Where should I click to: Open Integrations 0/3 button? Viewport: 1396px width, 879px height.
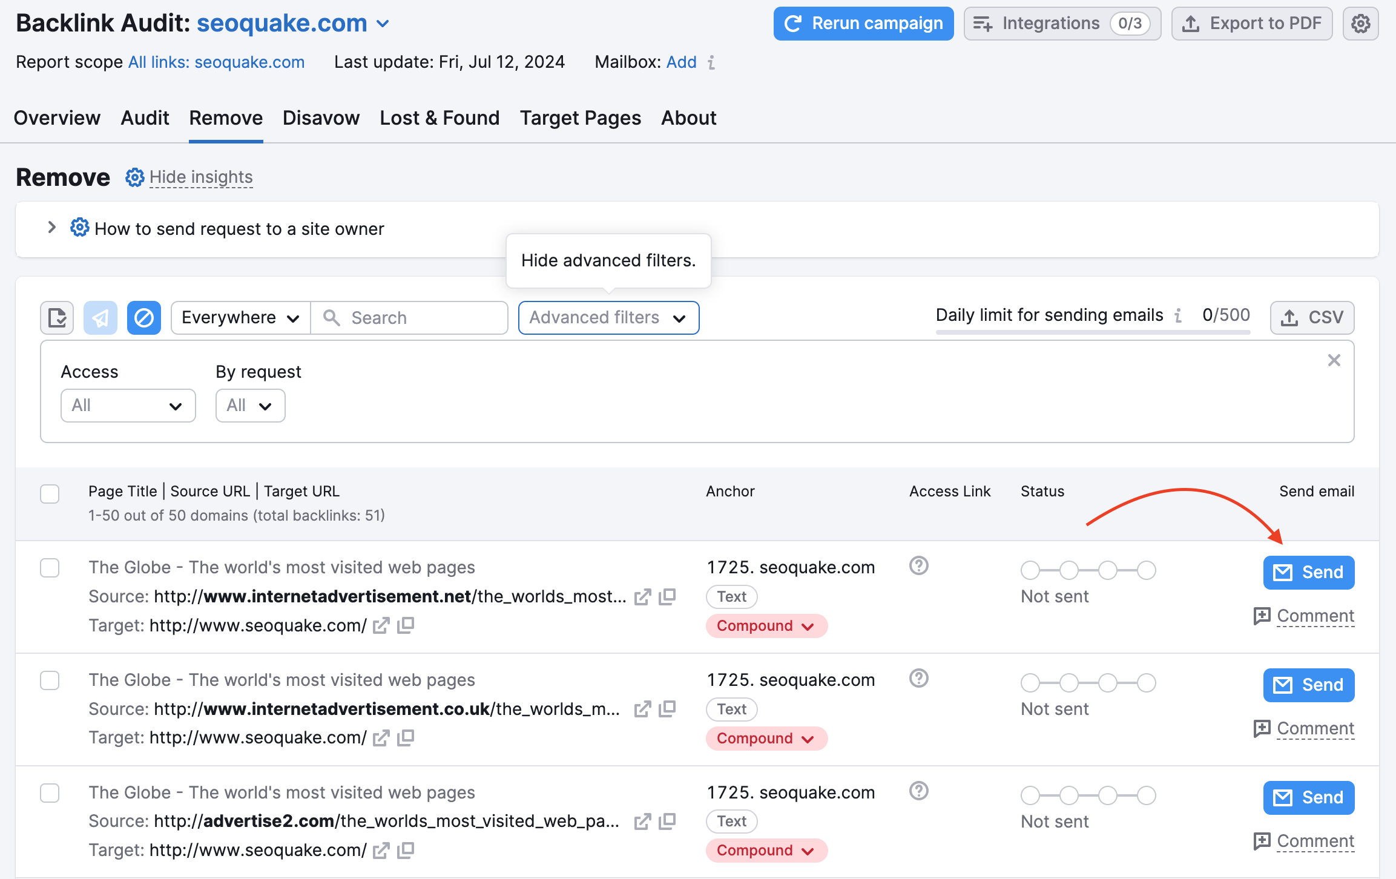click(1062, 24)
